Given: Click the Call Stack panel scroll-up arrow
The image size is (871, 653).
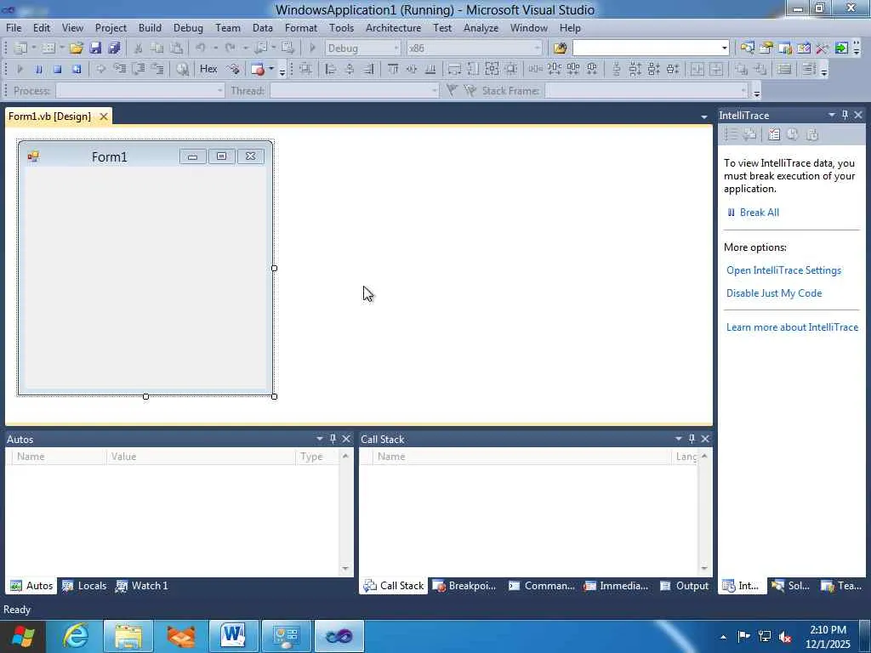Looking at the screenshot, I should tap(703, 456).
